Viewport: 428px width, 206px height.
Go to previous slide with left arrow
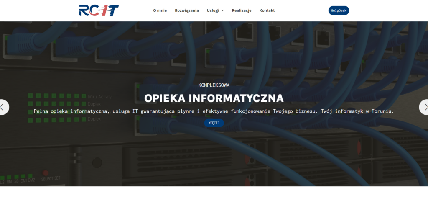coord(3,107)
